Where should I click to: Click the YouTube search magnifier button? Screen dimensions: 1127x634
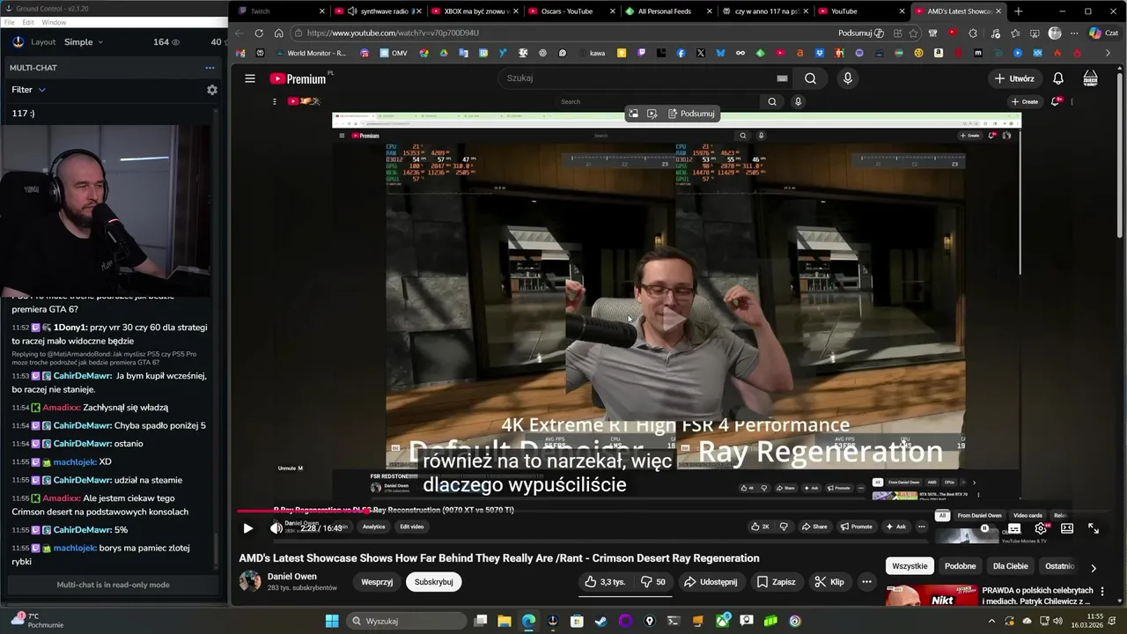[x=810, y=78]
